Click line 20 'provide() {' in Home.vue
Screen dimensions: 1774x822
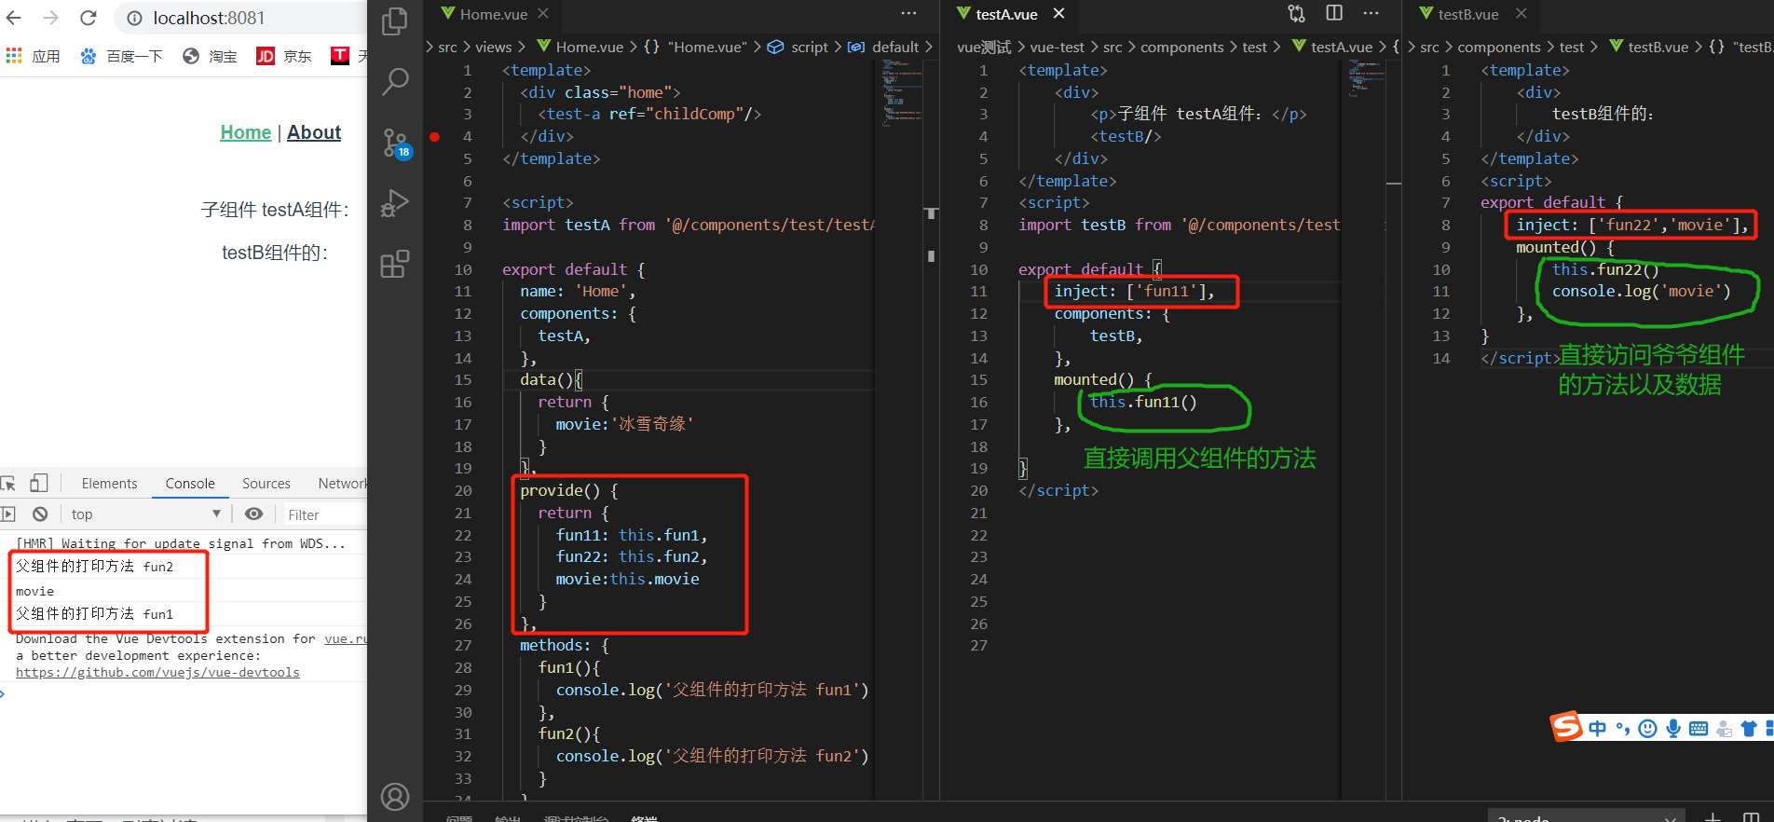tap(568, 490)
